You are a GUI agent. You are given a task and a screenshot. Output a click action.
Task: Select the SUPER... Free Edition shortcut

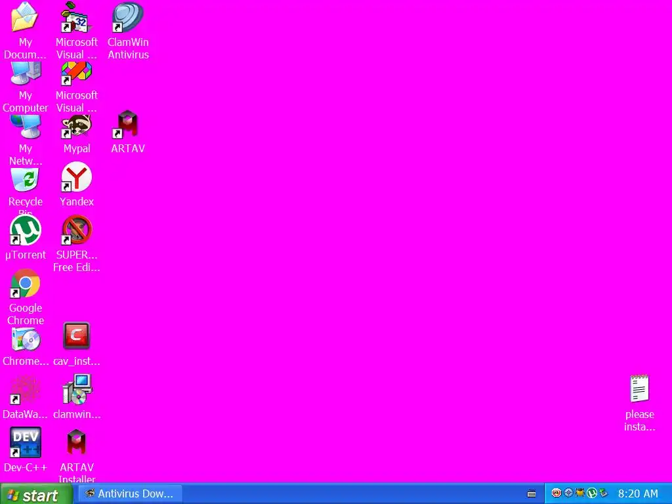(76, 243)
